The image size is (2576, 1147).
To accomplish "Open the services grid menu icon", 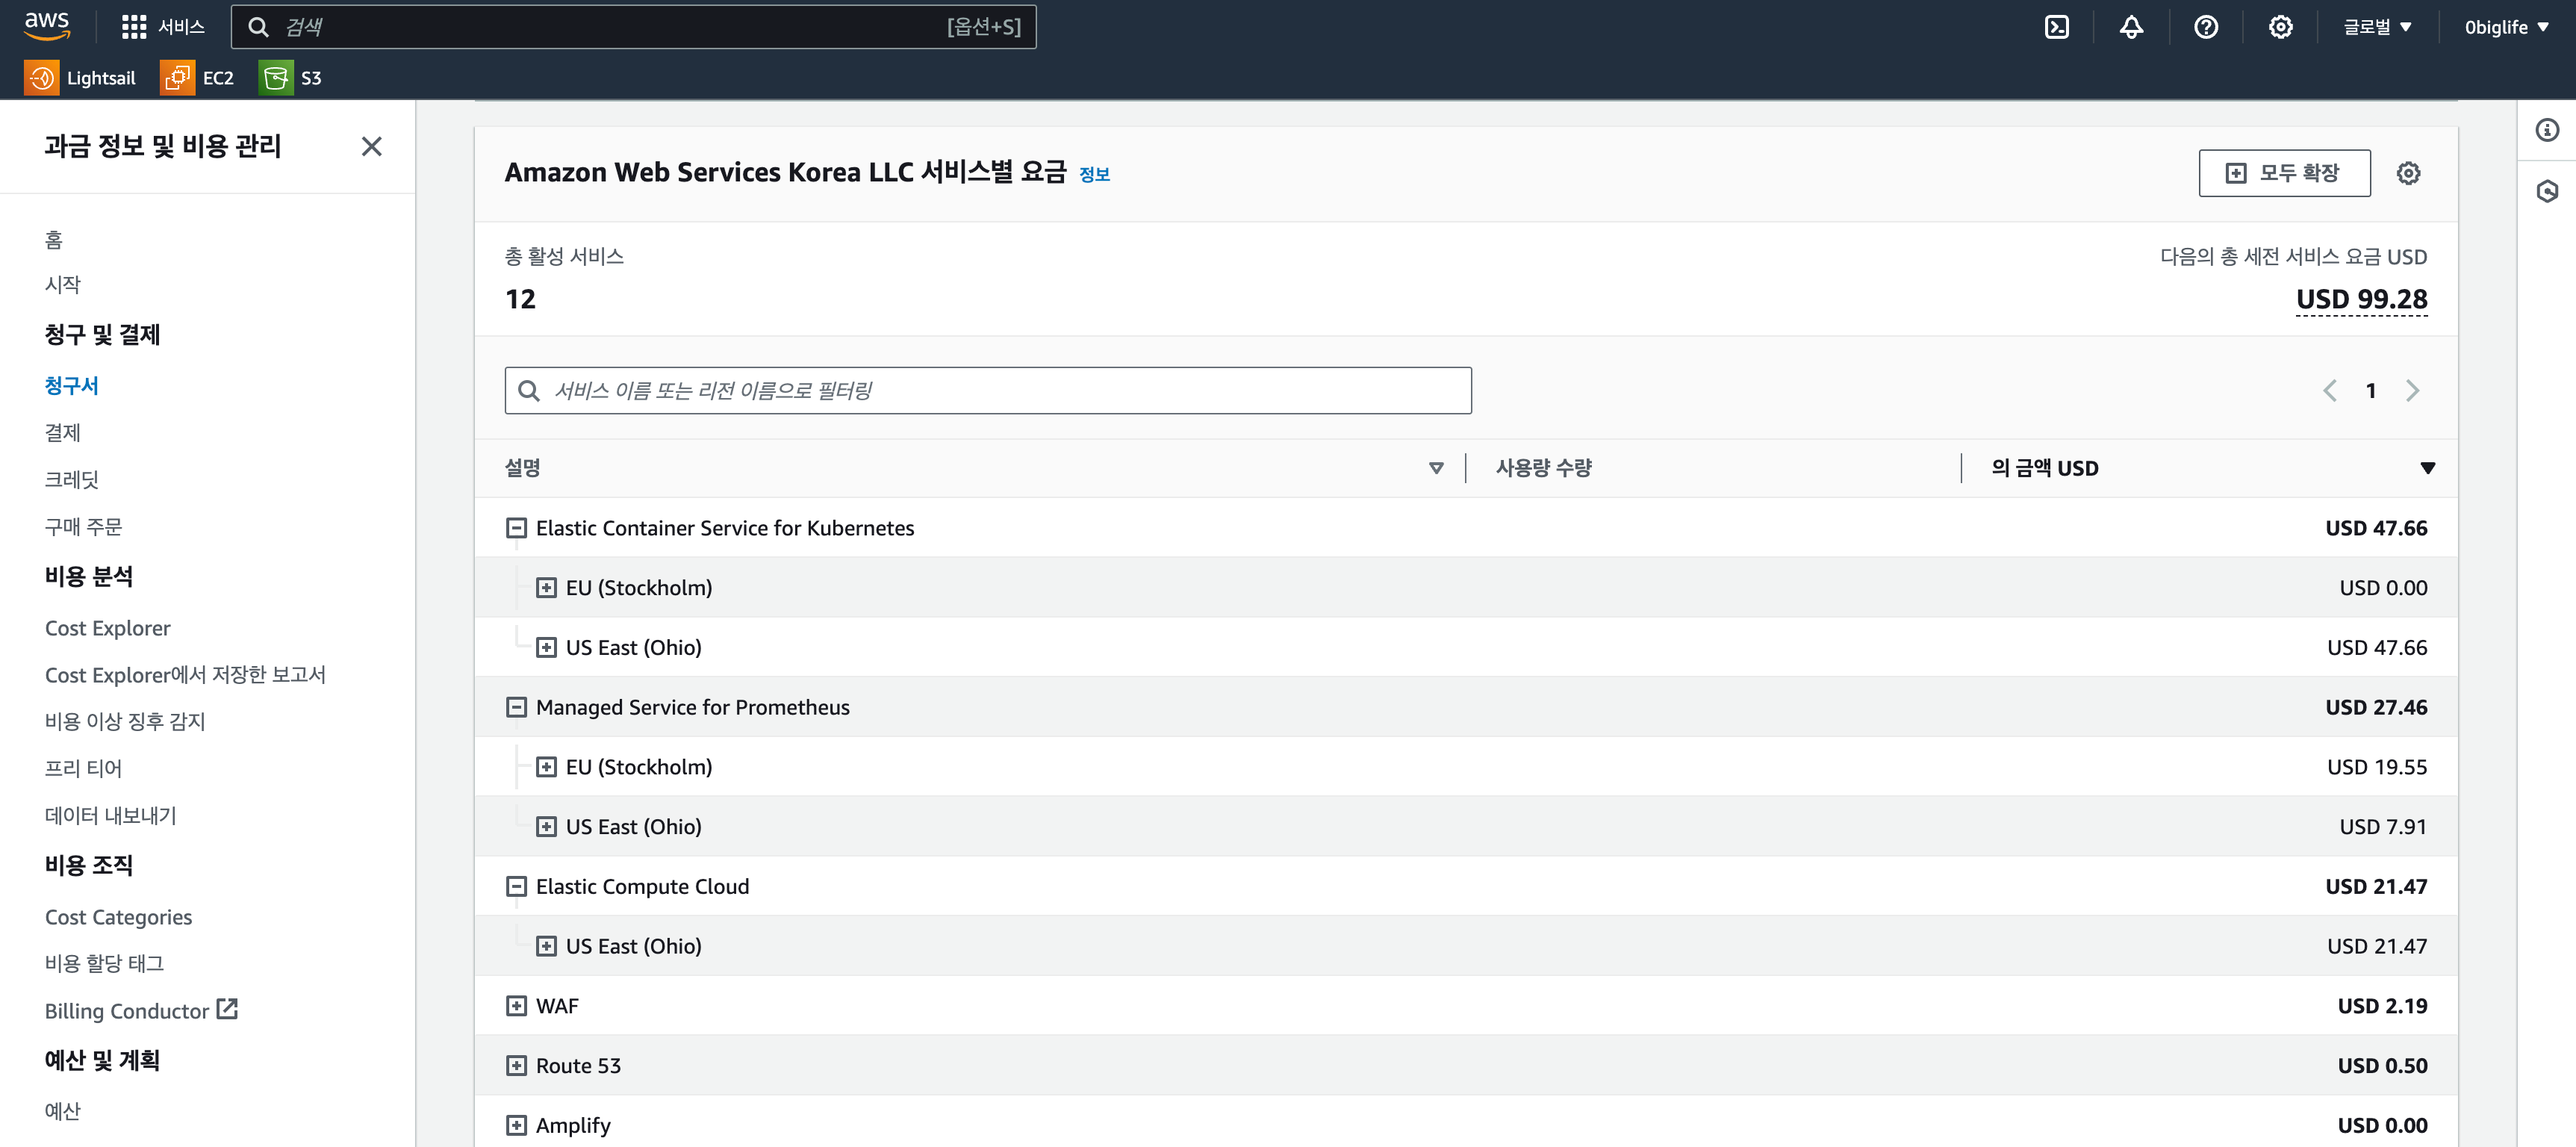I will [134, 27].
